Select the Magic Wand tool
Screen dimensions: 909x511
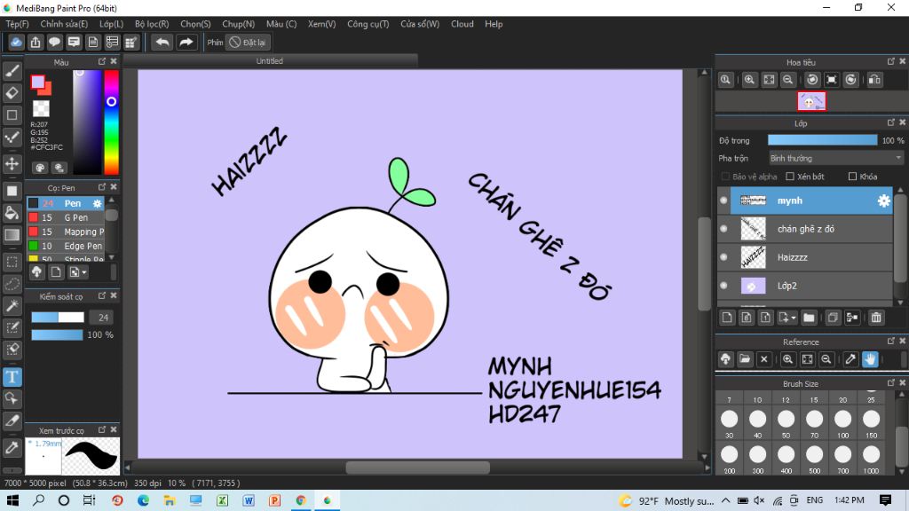[12, 306]
